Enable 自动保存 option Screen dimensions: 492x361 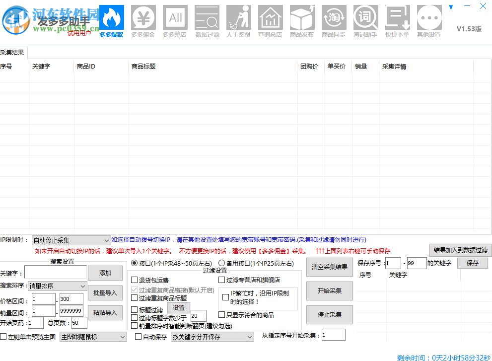click(138, 336)
